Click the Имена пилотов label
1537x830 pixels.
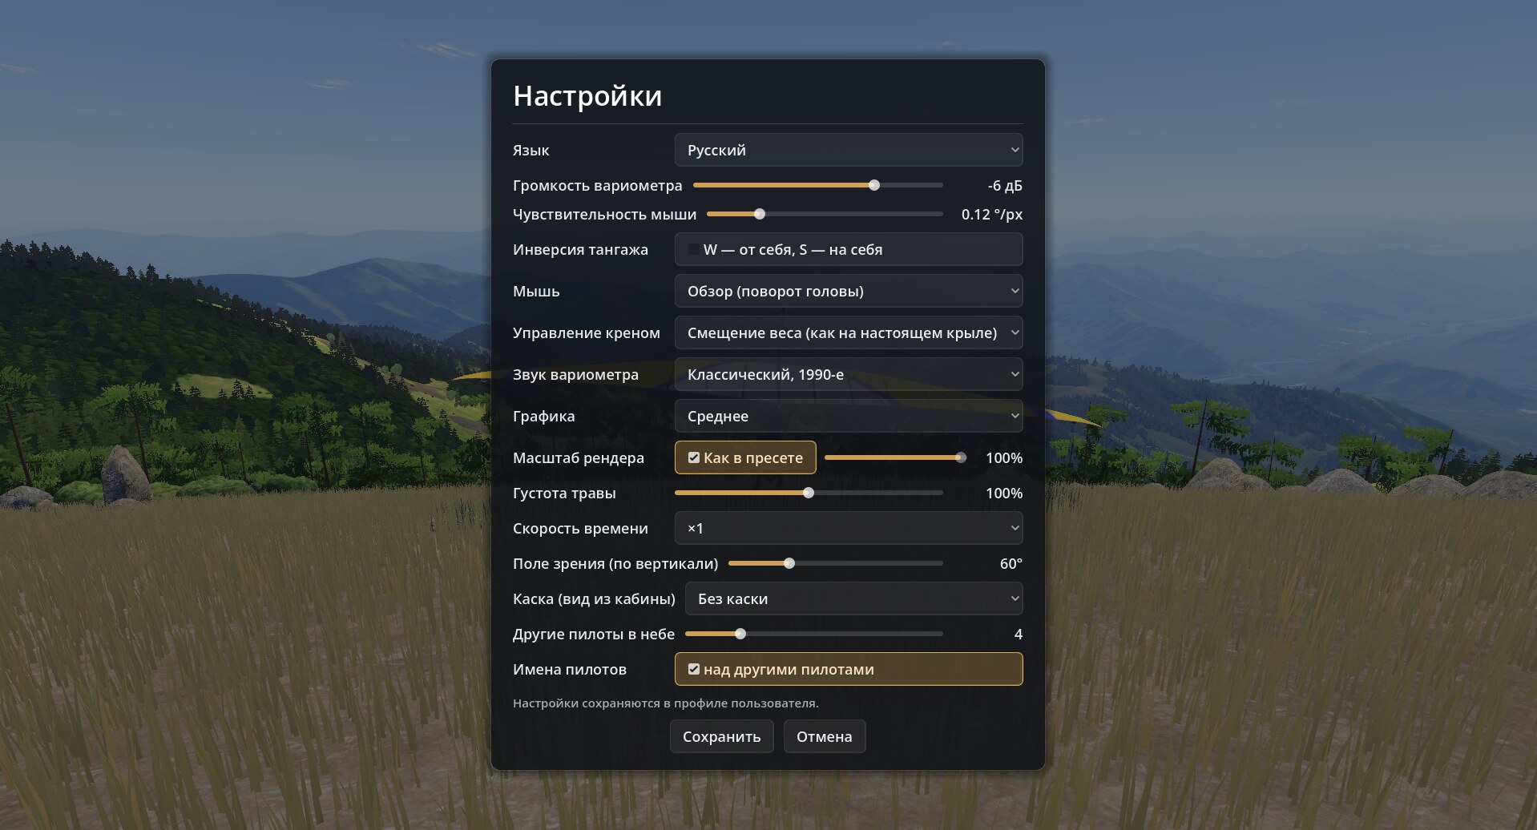tap(570, 669)
